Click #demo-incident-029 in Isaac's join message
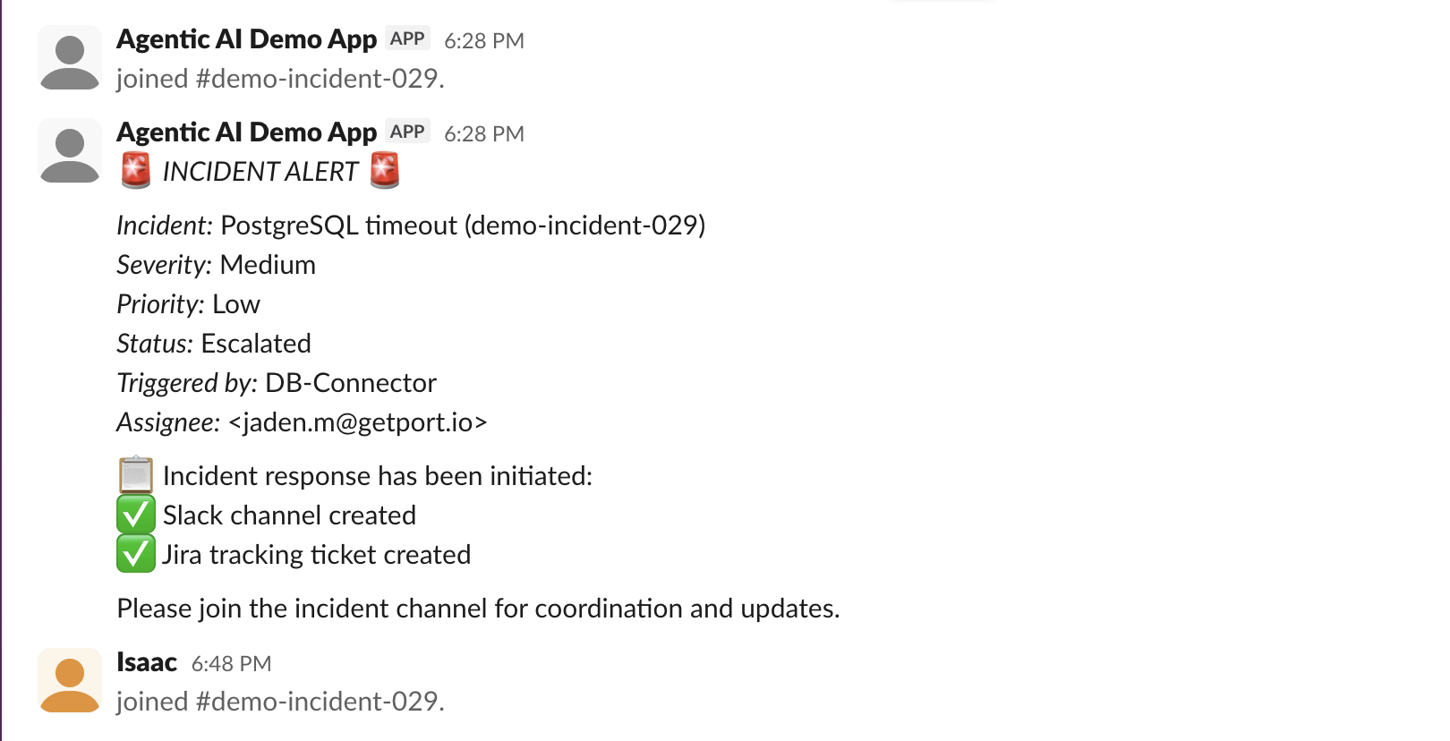 pyautogui.click(x=319, y=702)
